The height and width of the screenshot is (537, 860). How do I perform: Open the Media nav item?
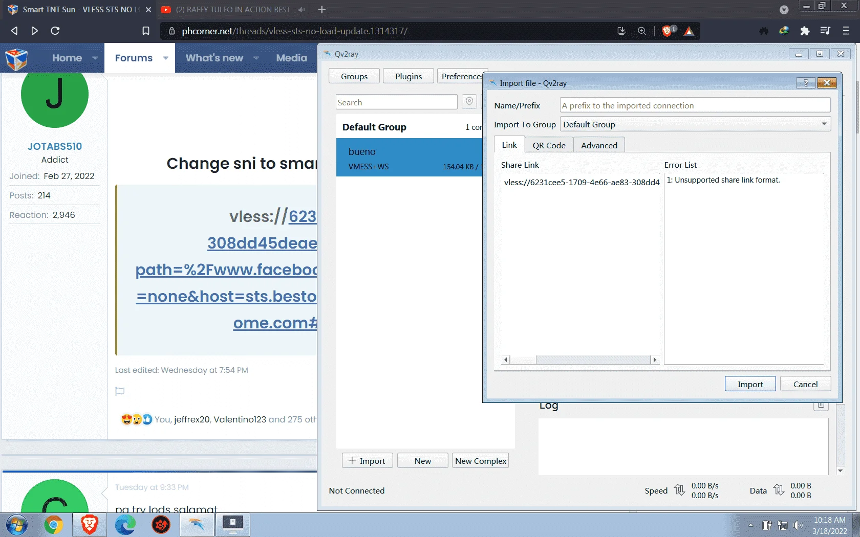[292, 58]
